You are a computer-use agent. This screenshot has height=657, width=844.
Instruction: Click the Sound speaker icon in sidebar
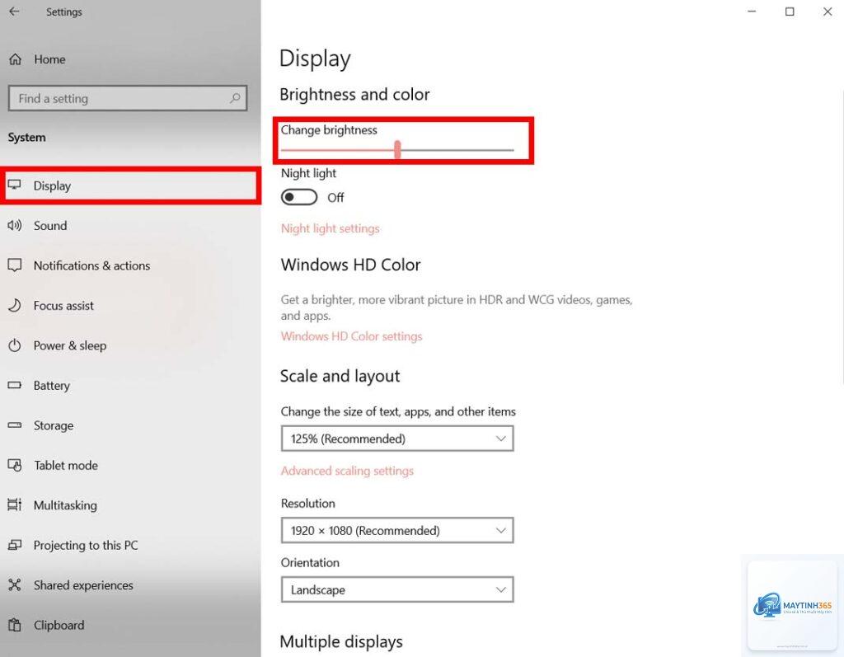[x=15, y=225]
